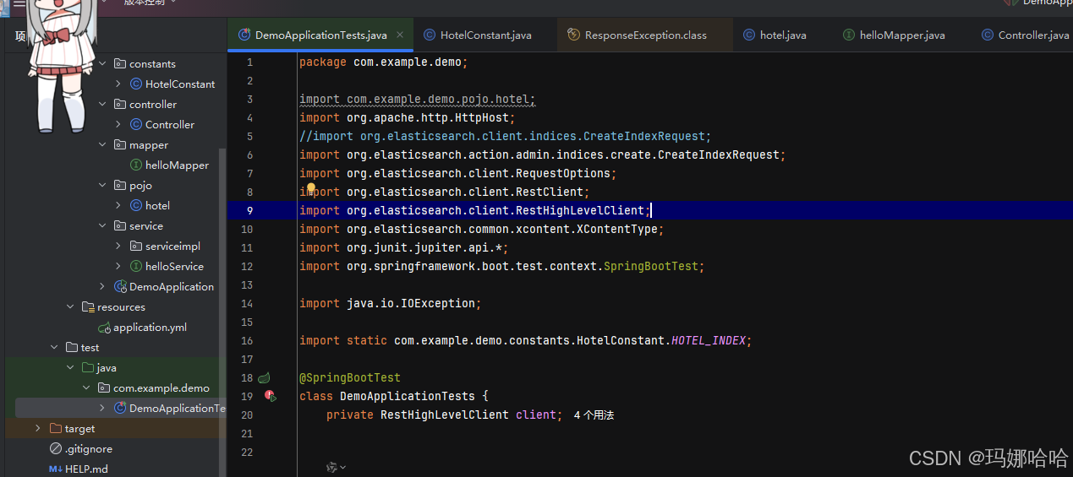Click the HELP.md markdown file icon
This screenshot has width=1073, height=477.
point(56,469)
